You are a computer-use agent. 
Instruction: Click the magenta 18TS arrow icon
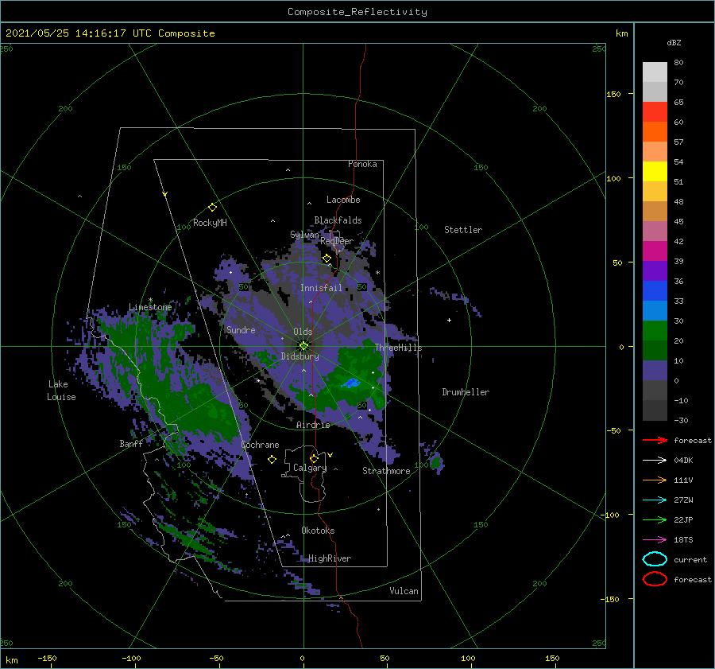point(655,540)
